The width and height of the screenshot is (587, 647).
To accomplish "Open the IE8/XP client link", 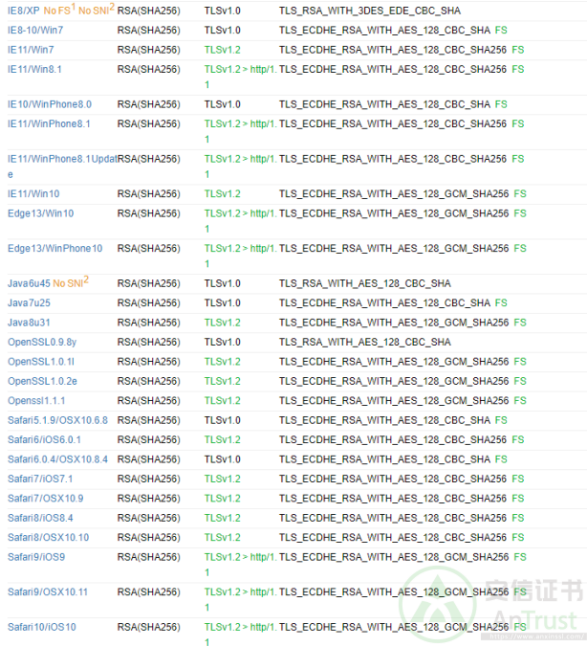I will [x=24, y=11].
